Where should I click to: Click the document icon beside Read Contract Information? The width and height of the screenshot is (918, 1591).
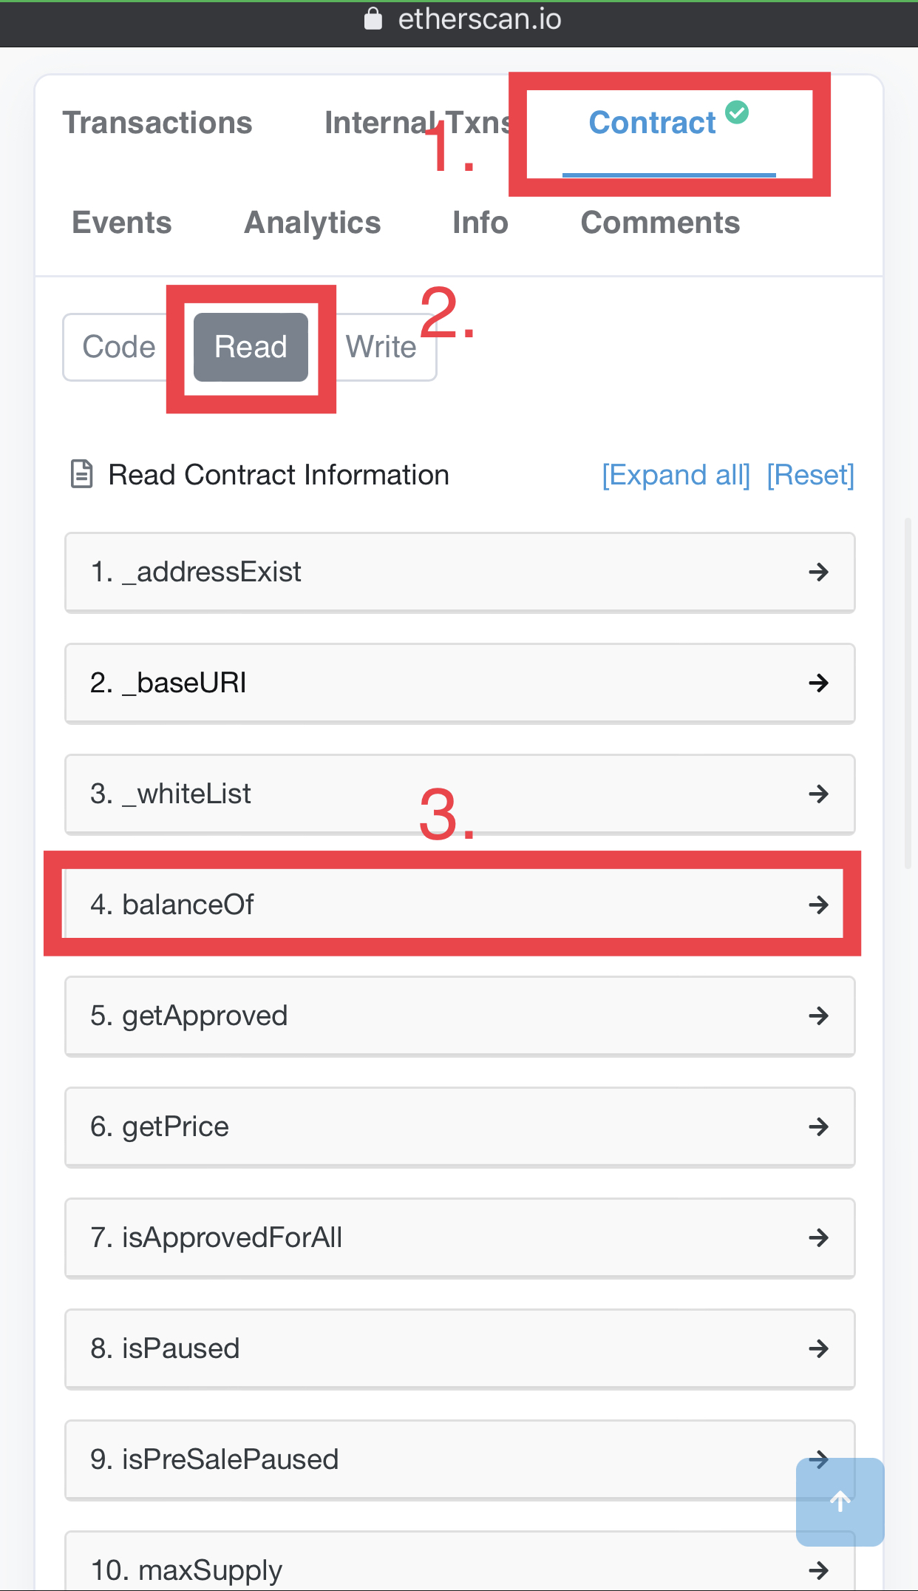(81, 474)
